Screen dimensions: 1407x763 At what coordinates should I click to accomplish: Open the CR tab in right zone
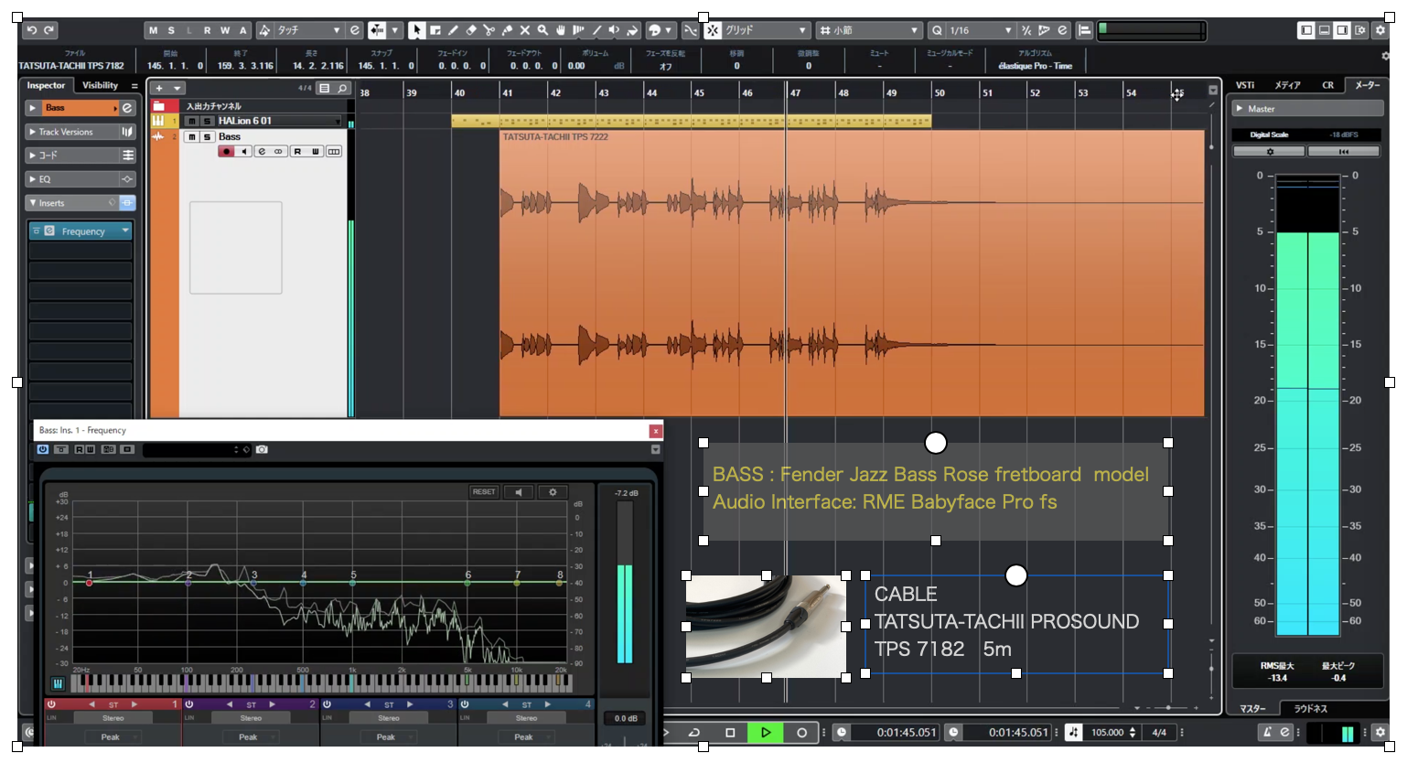(x=1327, y=85)
